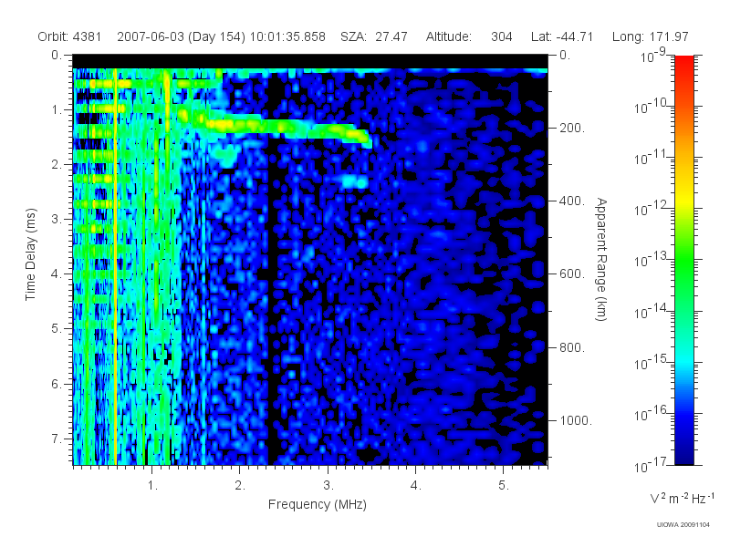The height and width of the screenshot is (547, 730).
Task: Click the 10^-11 colorbar label
Action: click(x=652, y=158)
